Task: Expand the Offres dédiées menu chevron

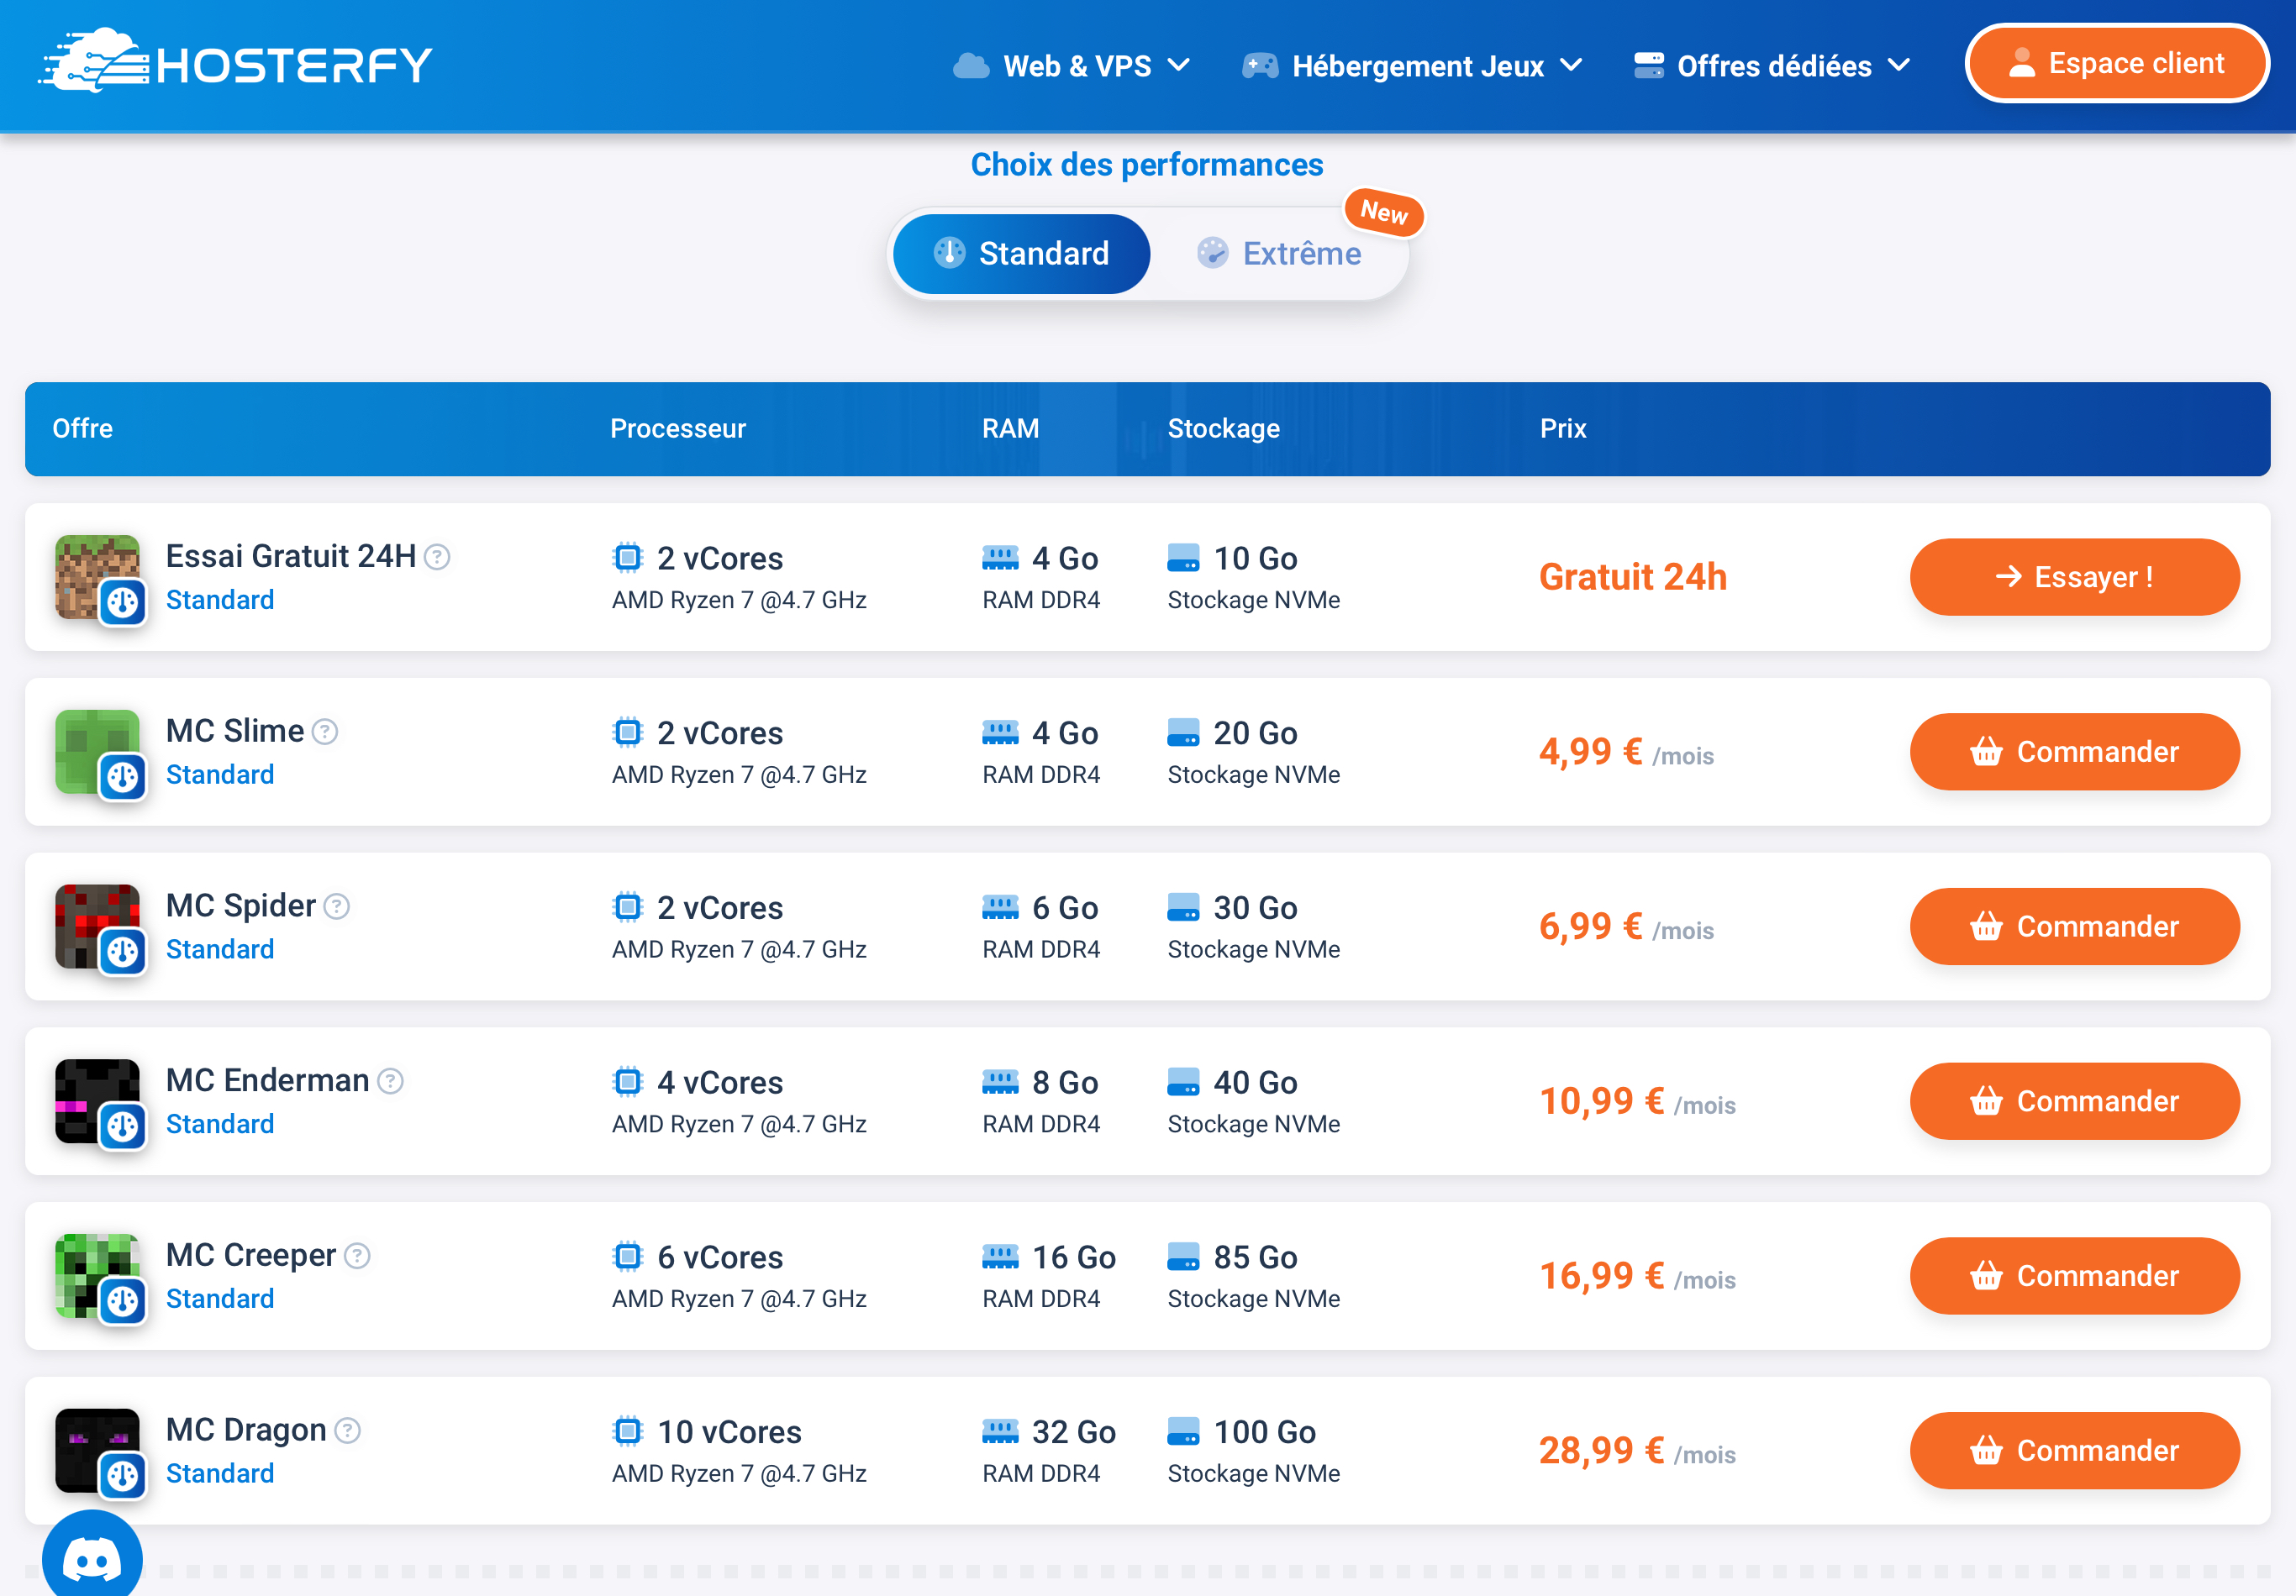Action: 1899,65
